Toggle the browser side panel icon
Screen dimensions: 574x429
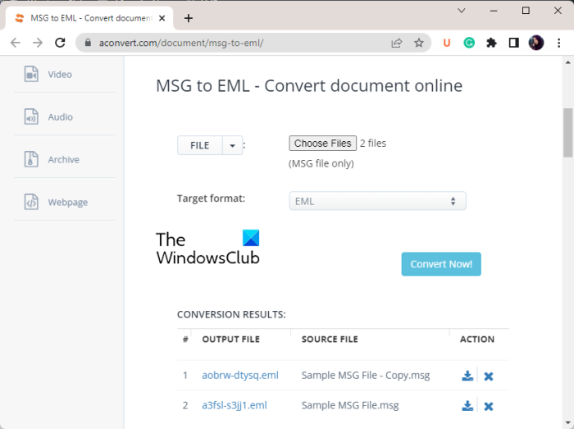pyautogui.click(x=513, y=43)
